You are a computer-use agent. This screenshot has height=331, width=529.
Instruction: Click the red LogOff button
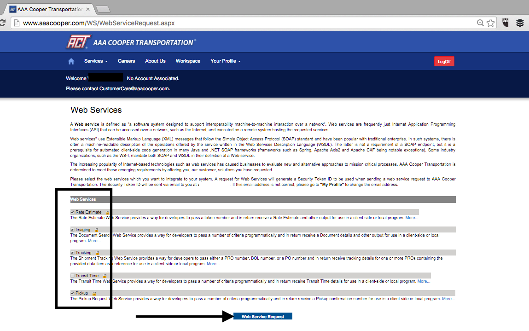(x=444, y=62)
